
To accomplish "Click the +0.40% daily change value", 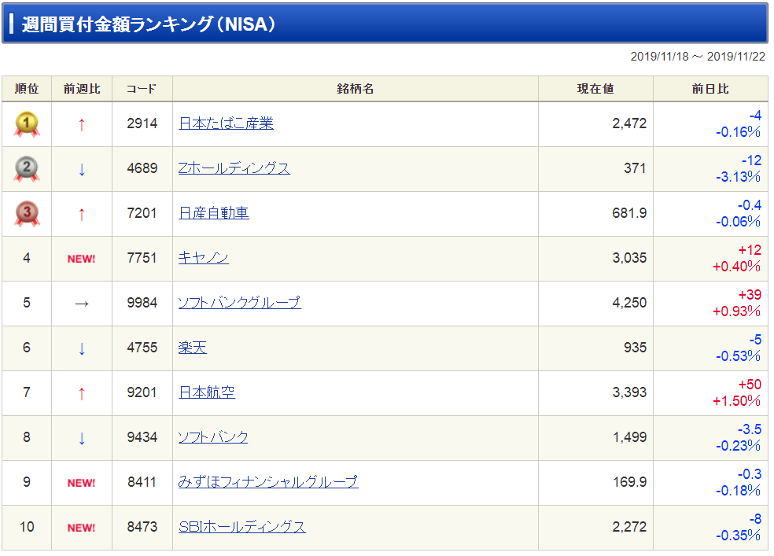I will (736, 267).
